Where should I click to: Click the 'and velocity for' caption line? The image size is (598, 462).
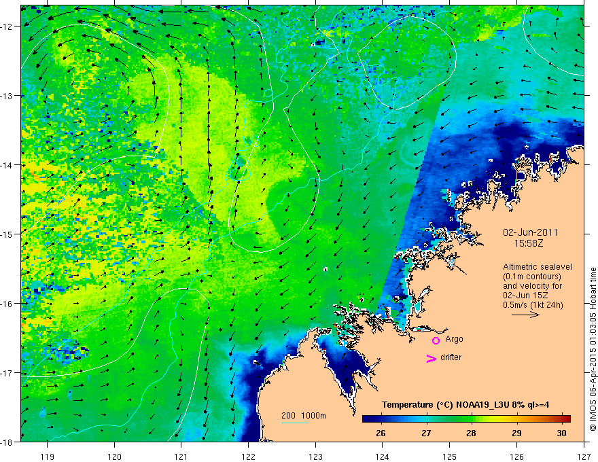pos(532,286)
